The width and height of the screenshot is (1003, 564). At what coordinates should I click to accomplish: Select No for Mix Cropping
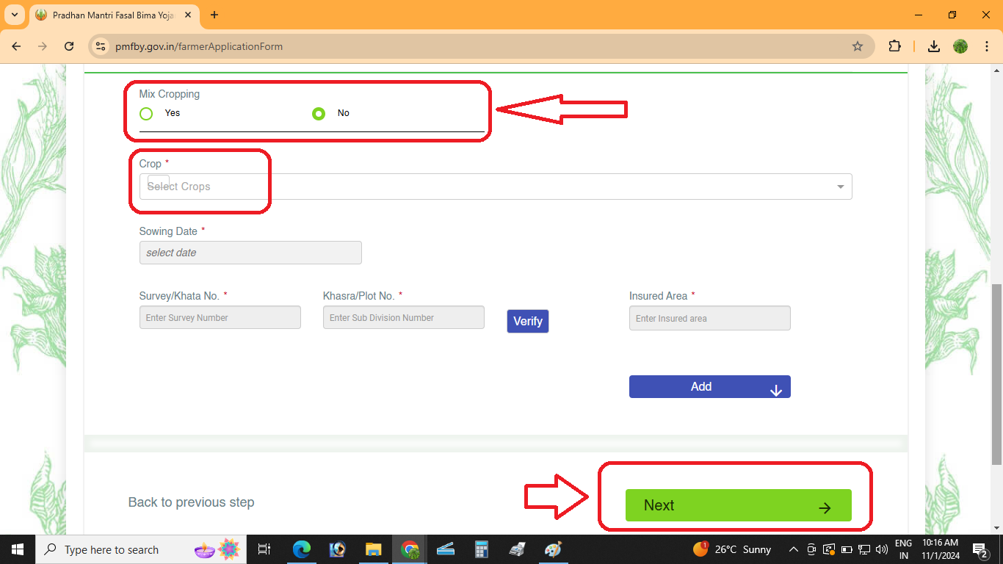point(319,113)
